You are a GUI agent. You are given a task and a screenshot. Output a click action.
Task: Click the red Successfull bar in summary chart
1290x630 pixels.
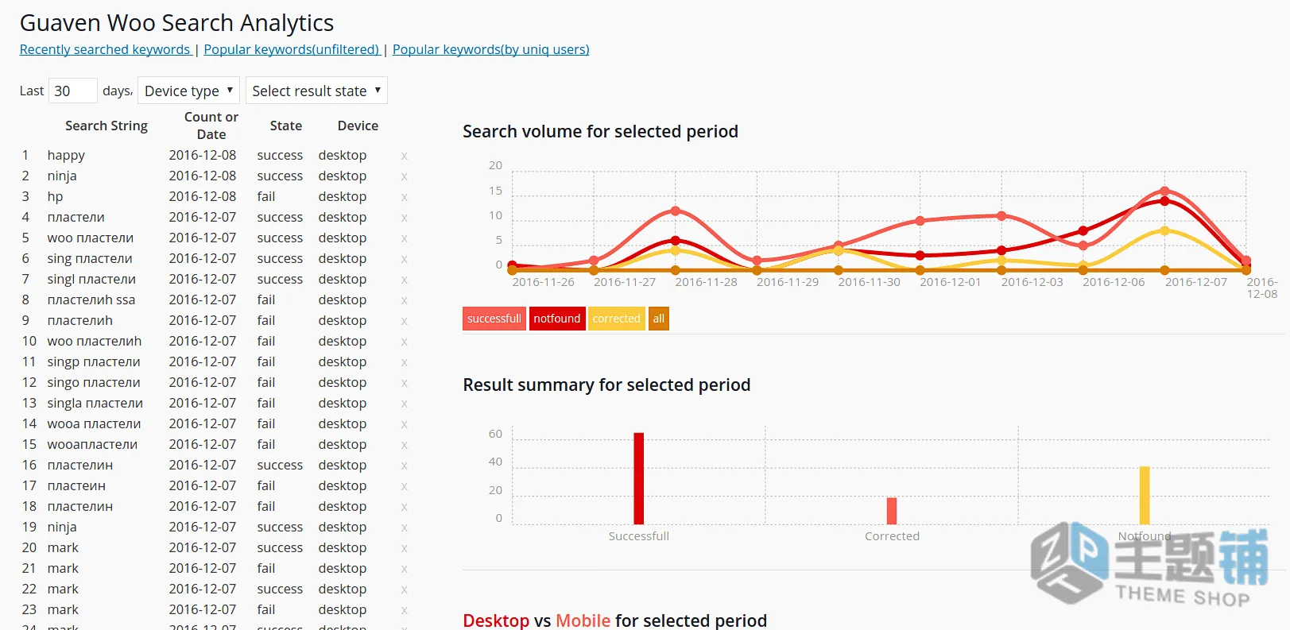click(639, 478)
